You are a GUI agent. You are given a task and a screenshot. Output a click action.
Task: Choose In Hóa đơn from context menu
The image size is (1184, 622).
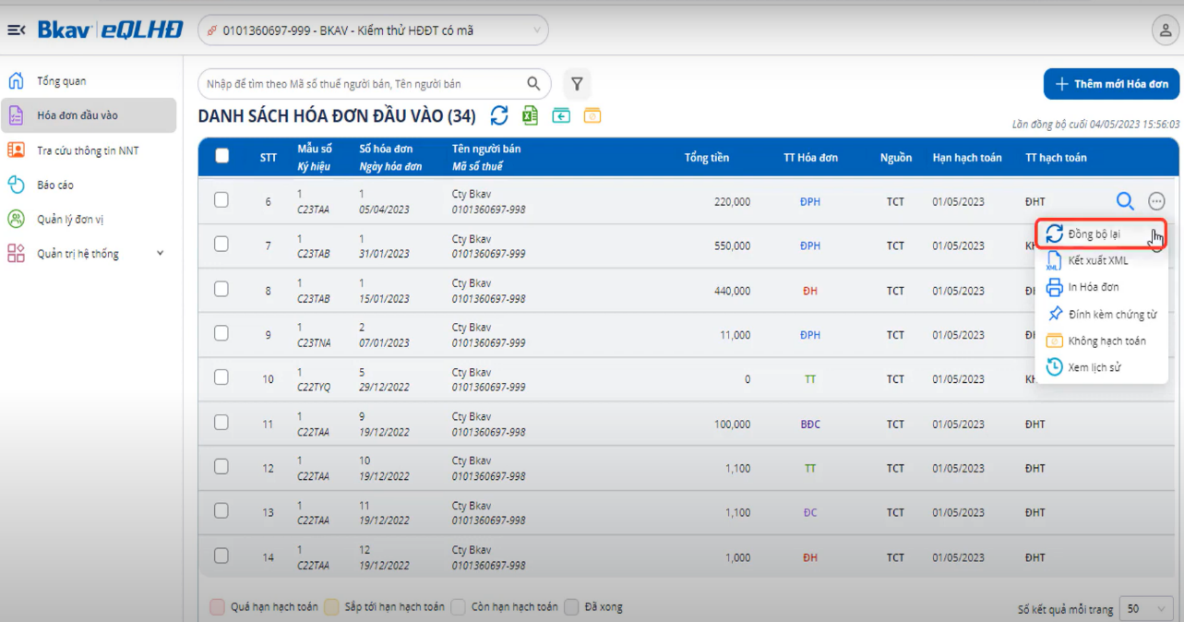[1102, 287]
